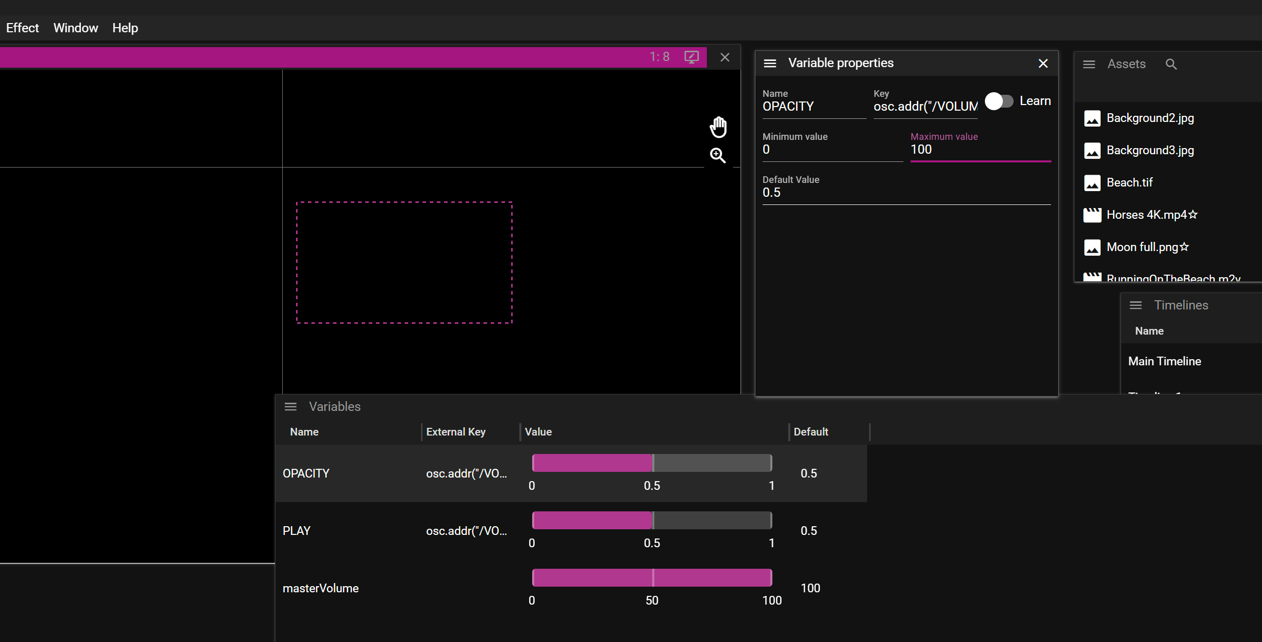
Task: Click masterVolume's default value 100
Action: pyautogui.click(x=810, y=588)
